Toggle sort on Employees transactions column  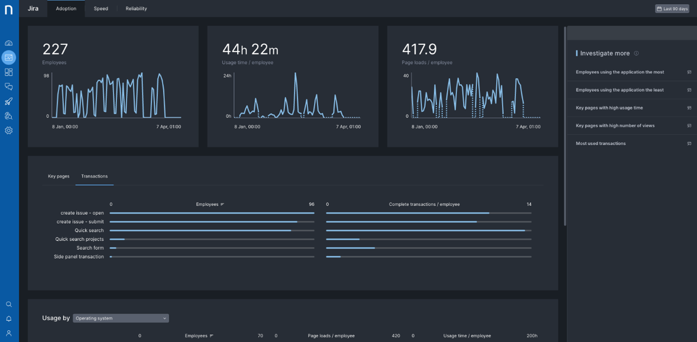pos(222,204)
